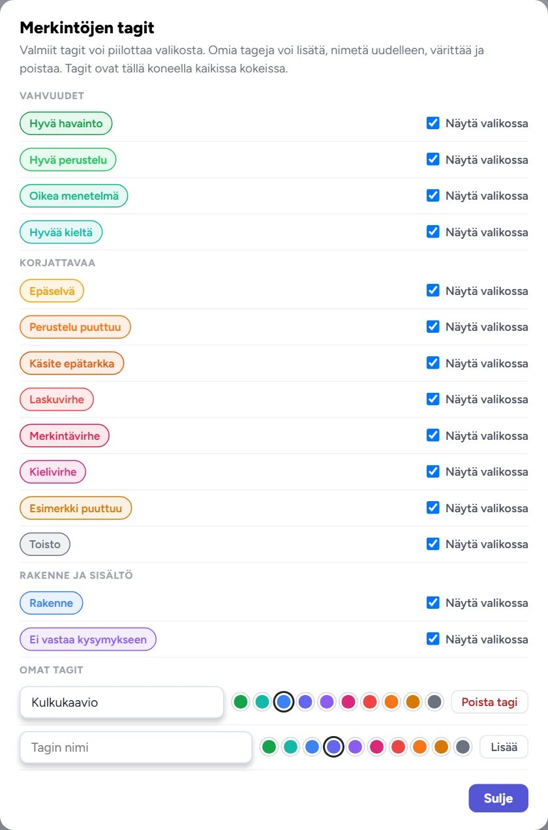Image resolution: width=548 pixels, height=830 pixels.
Task: Select pink color for the new tag
Action: (x=376, y=746)
